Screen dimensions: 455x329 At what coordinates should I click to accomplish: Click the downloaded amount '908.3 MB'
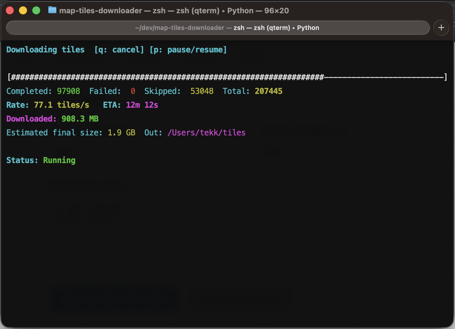[x=80, y=119]
